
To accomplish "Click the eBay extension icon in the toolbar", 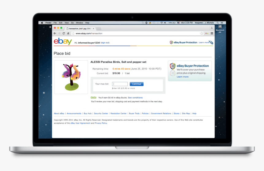I will tap(207, 34).
